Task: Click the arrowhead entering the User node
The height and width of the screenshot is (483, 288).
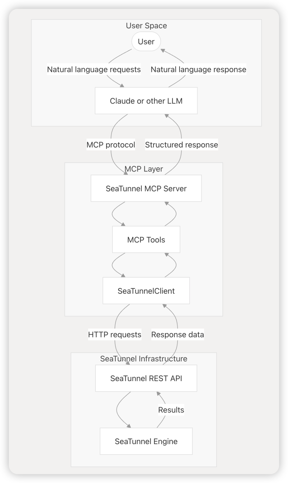Action: click(x=163, y=50)
